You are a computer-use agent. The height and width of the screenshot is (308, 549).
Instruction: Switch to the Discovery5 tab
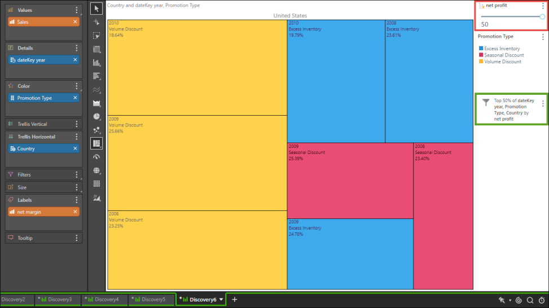coord(151,300)
